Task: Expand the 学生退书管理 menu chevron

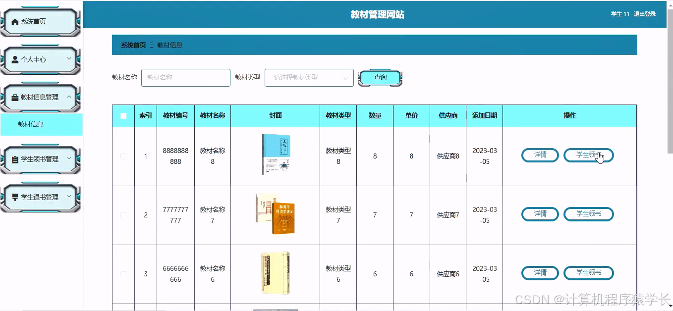Action: (x=69, y=197)
